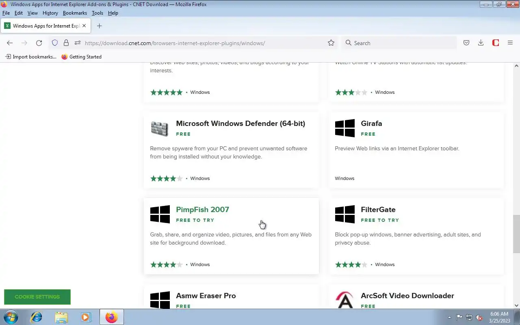Open Getting Started bookmark
This screenshot has width=520, height=325.
click(x=81, y=57)
